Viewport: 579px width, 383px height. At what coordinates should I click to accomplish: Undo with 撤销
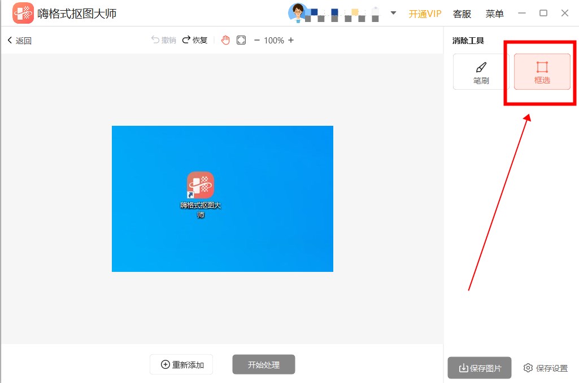coord(164,40)
